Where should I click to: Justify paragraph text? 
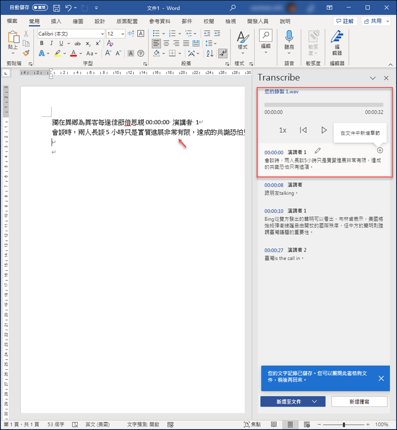[x=186, y=43]
